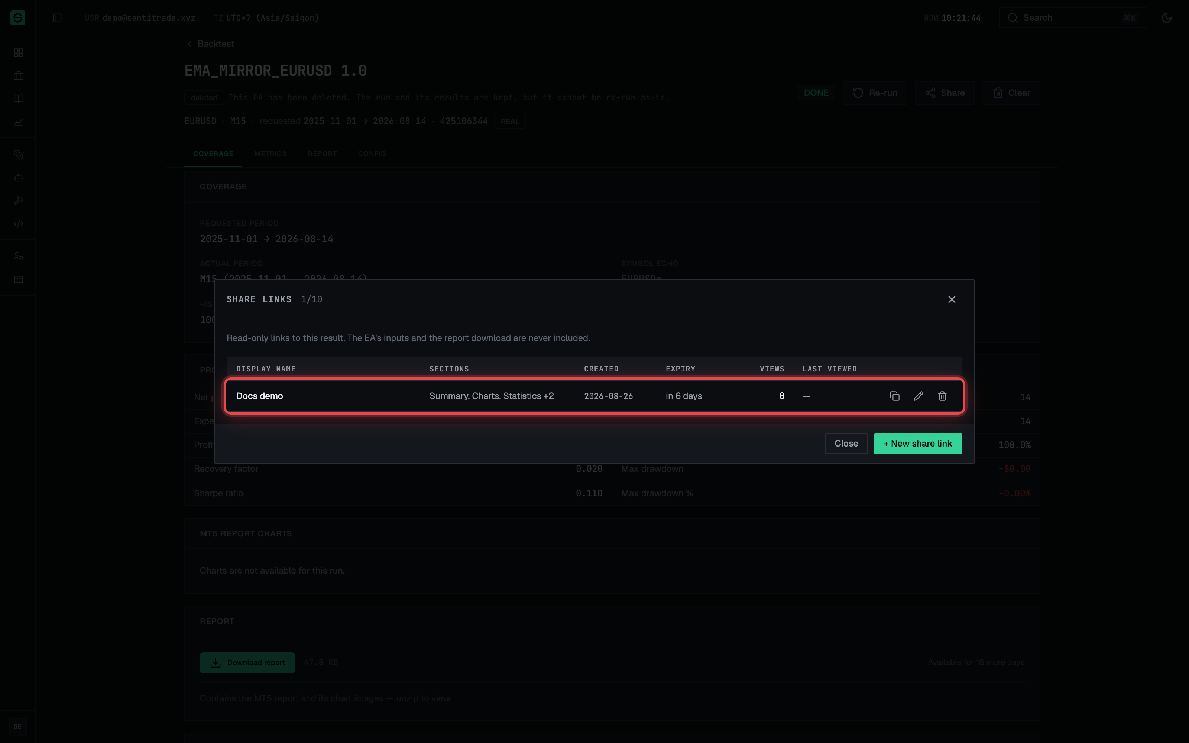Switch to the Config tab

(372, 154)
